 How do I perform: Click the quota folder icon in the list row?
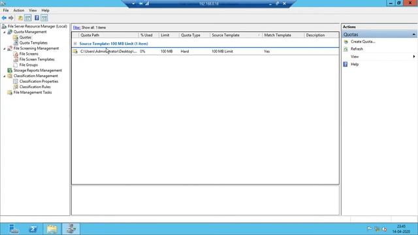[x=75, y=51]
